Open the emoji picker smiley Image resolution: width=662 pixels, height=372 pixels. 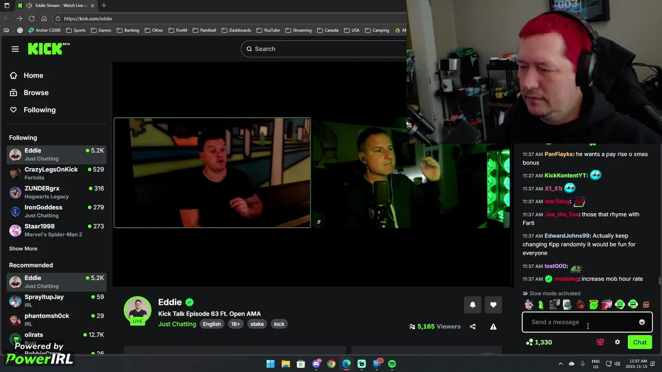coord(642,322)
